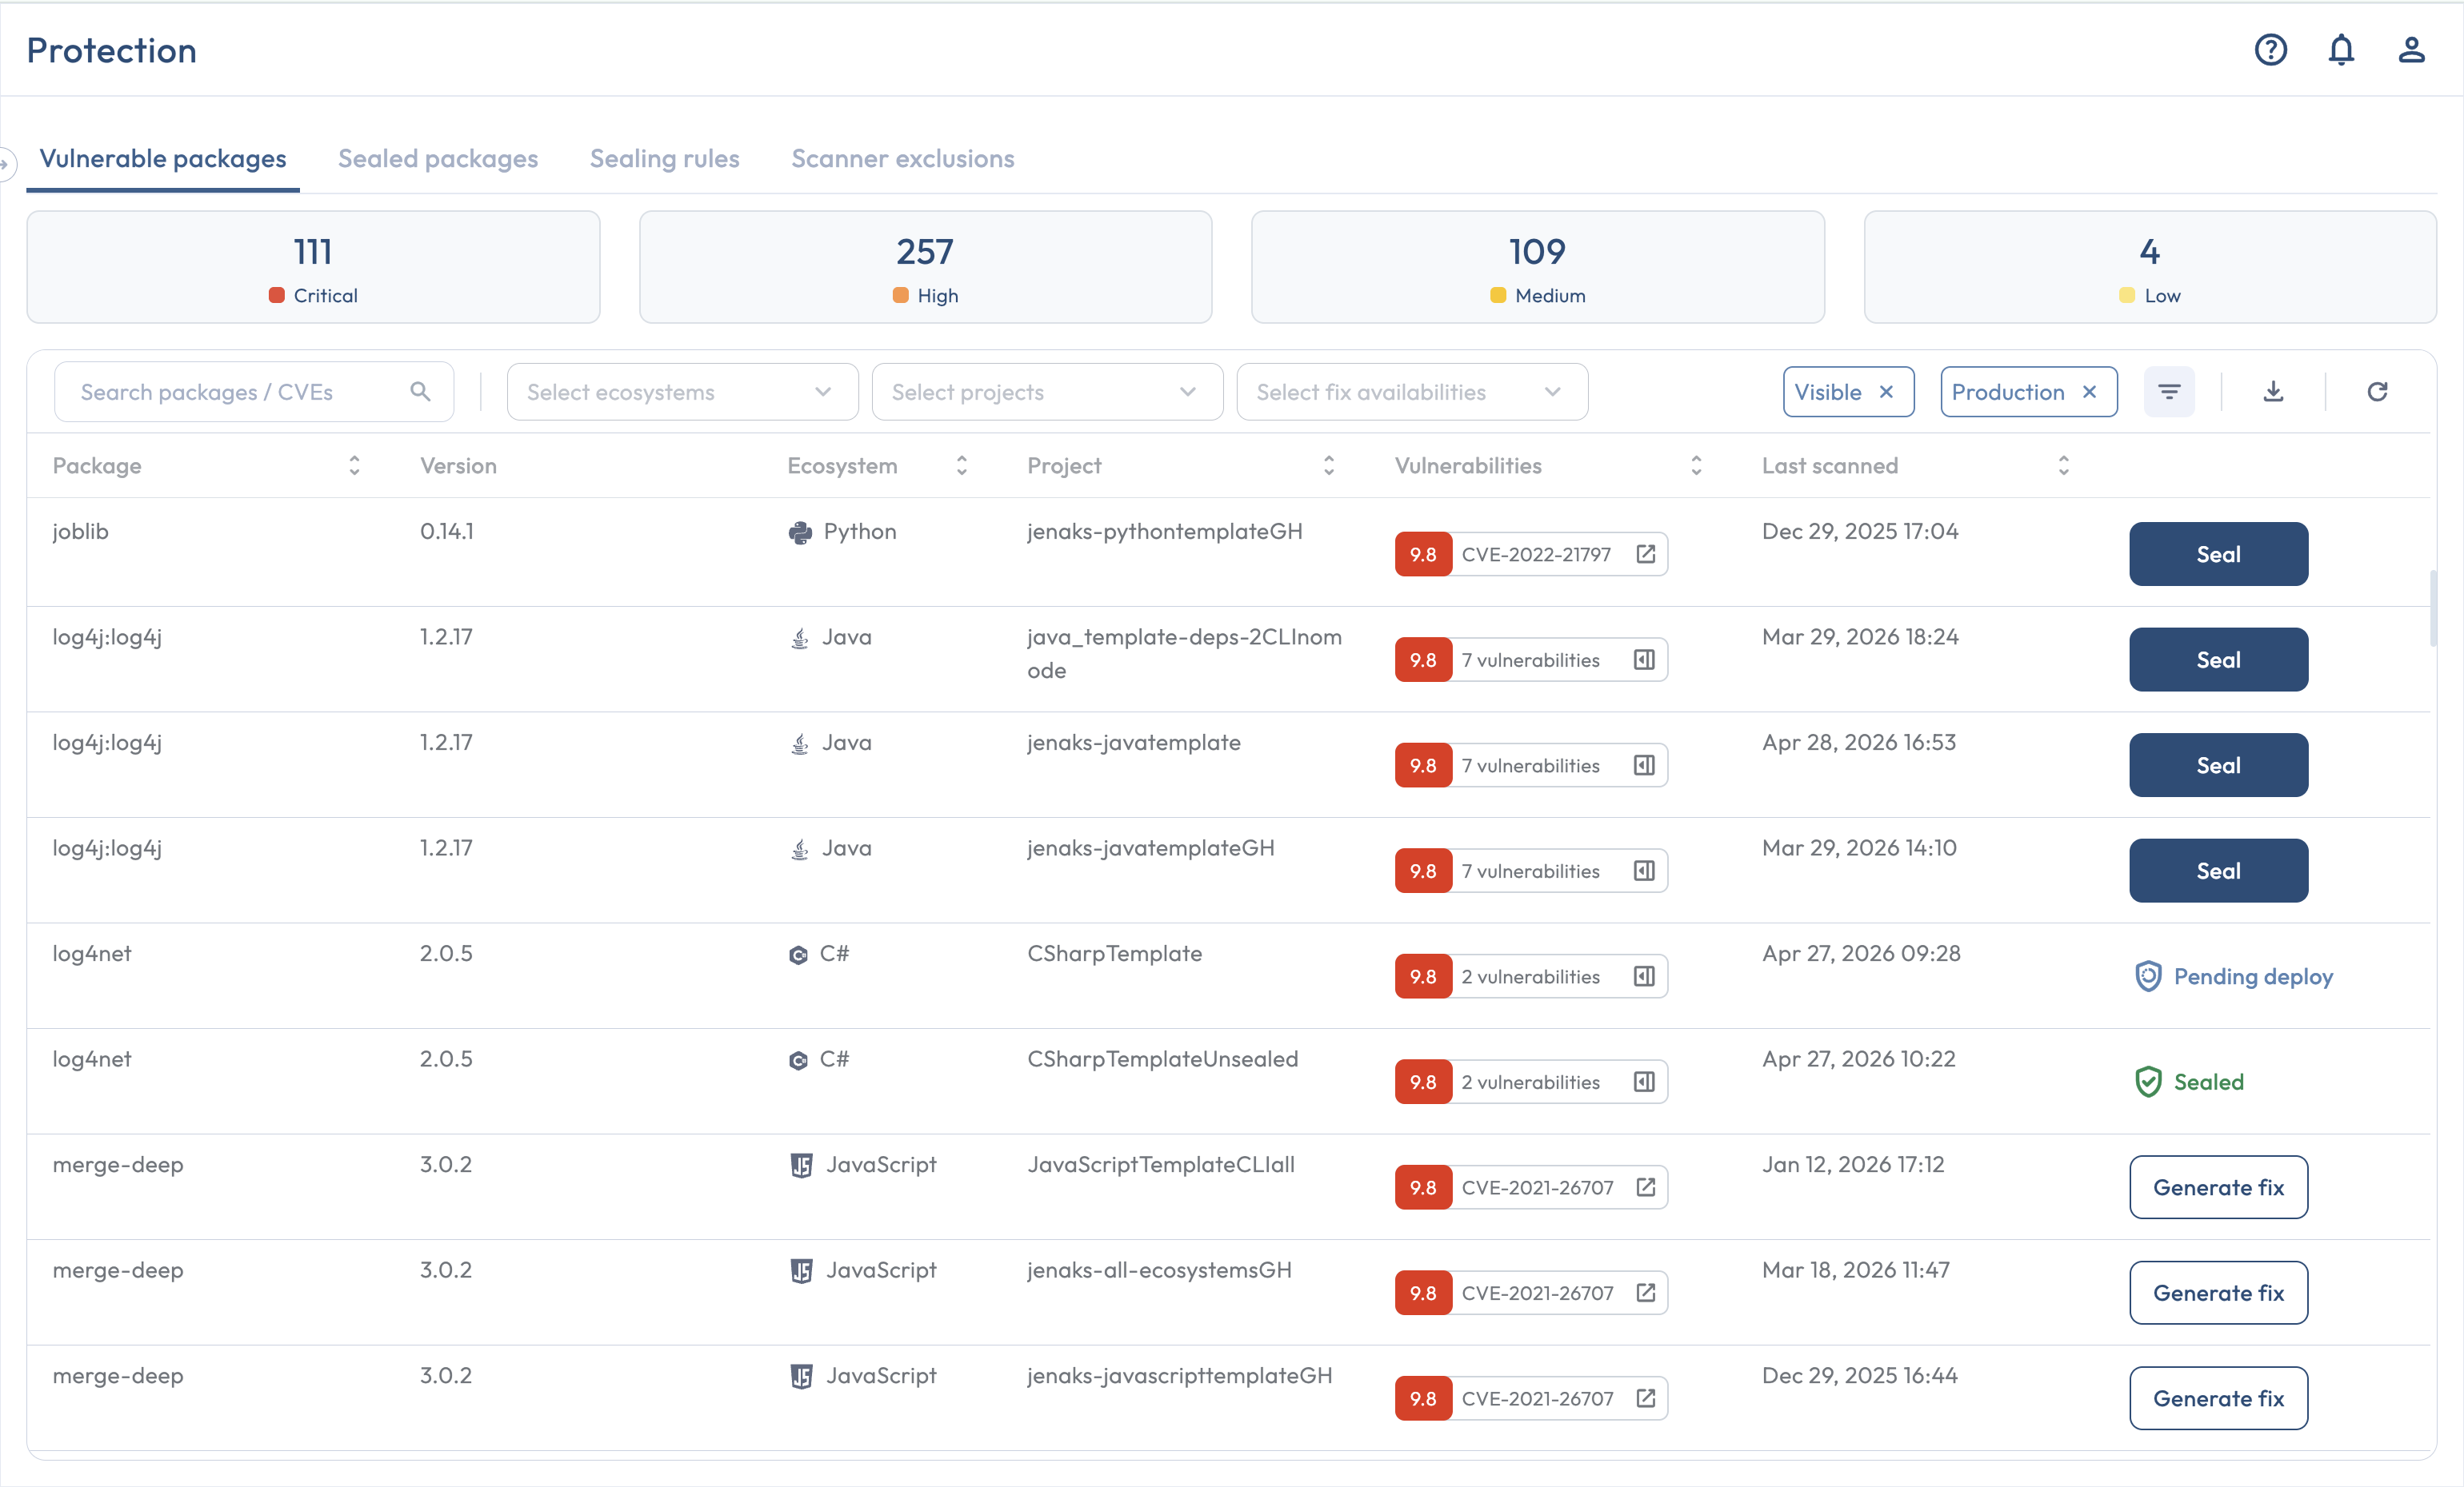Generate fix for merge-deep in jenaks-javascripttemplateGH

(x=2218, y=1398)
